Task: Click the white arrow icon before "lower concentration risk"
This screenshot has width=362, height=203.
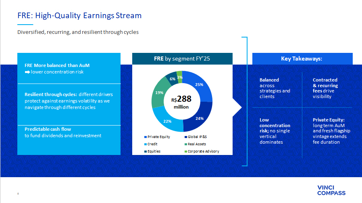Action: tap(27, 72)
